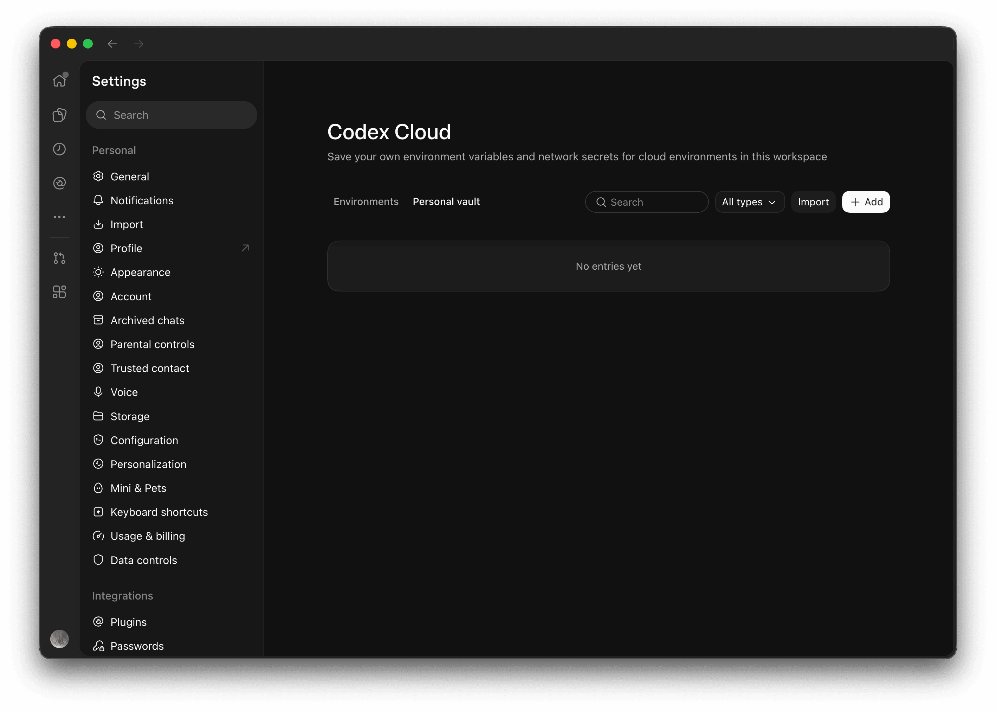
Task: Go back with the left arrow
Action: [x=112, y=44]
